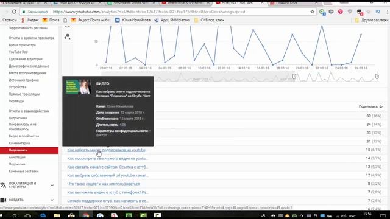Image resolution: width=390 pixels, height=219 pixels.
Task: Open the Устройства report
Action: (18, 87)
